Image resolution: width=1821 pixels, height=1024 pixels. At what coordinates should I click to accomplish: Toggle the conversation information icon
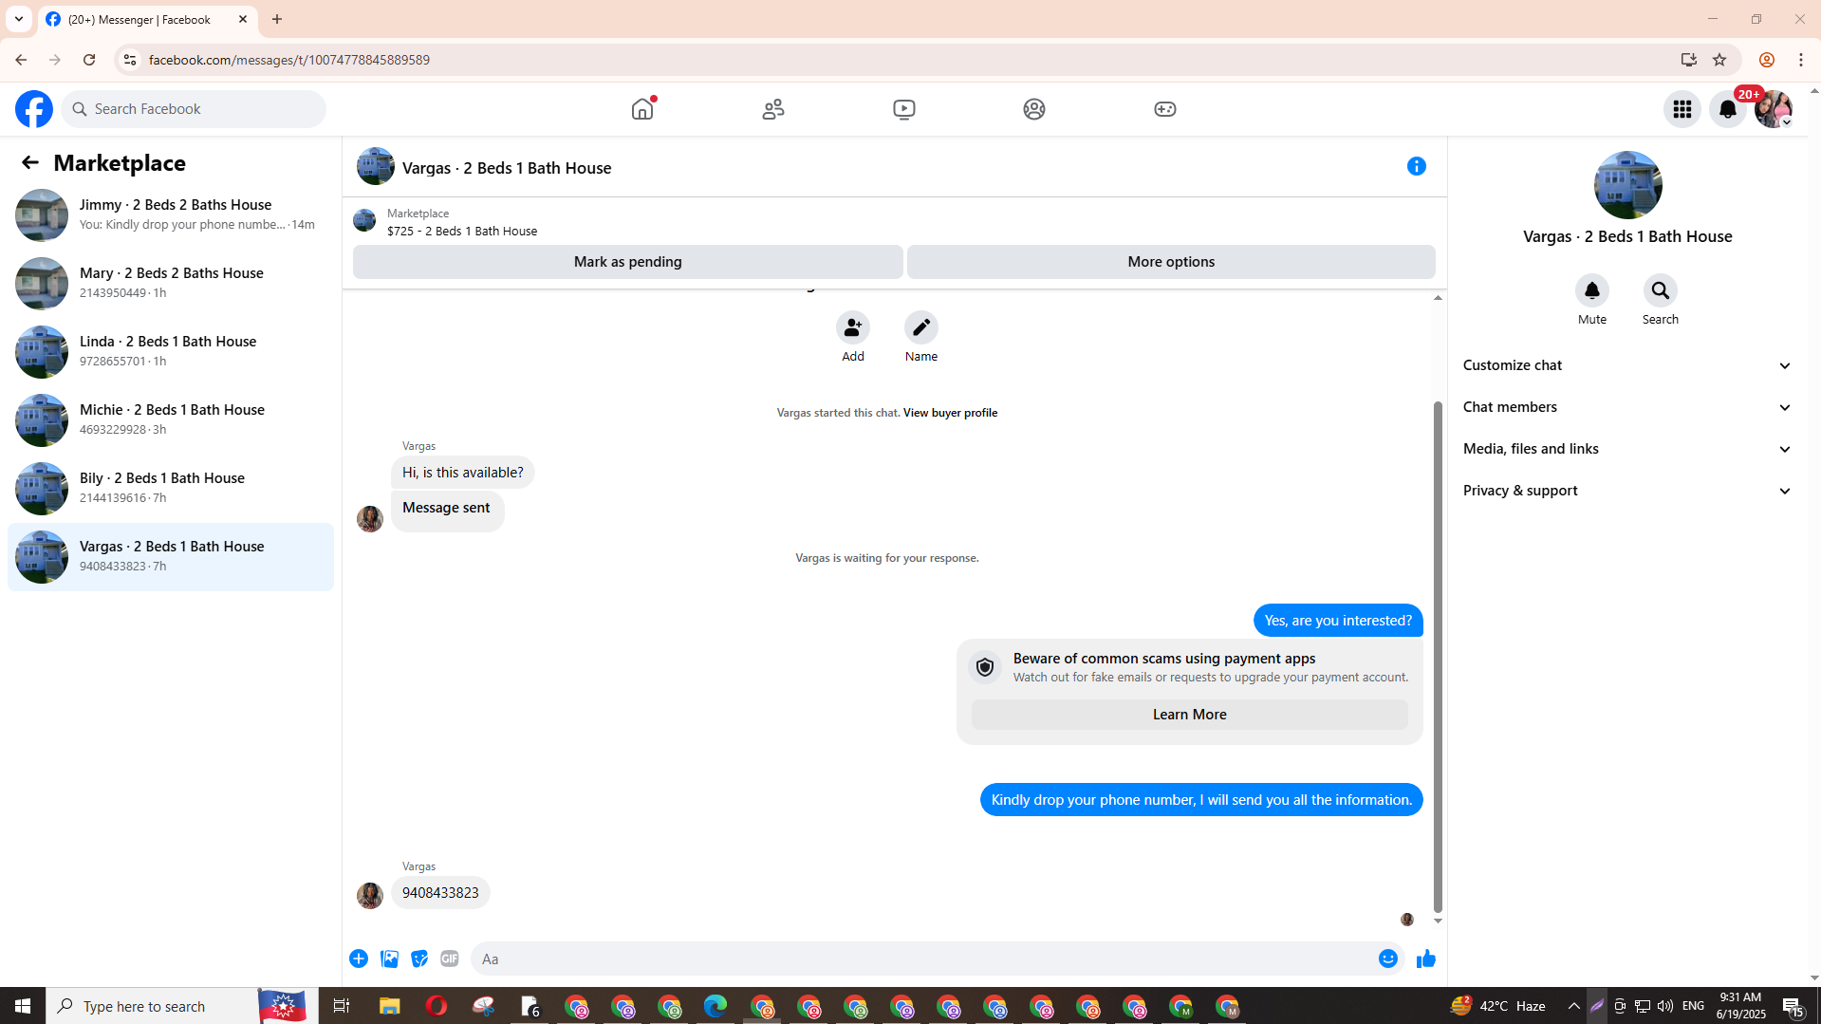[x=1417, y=166]
